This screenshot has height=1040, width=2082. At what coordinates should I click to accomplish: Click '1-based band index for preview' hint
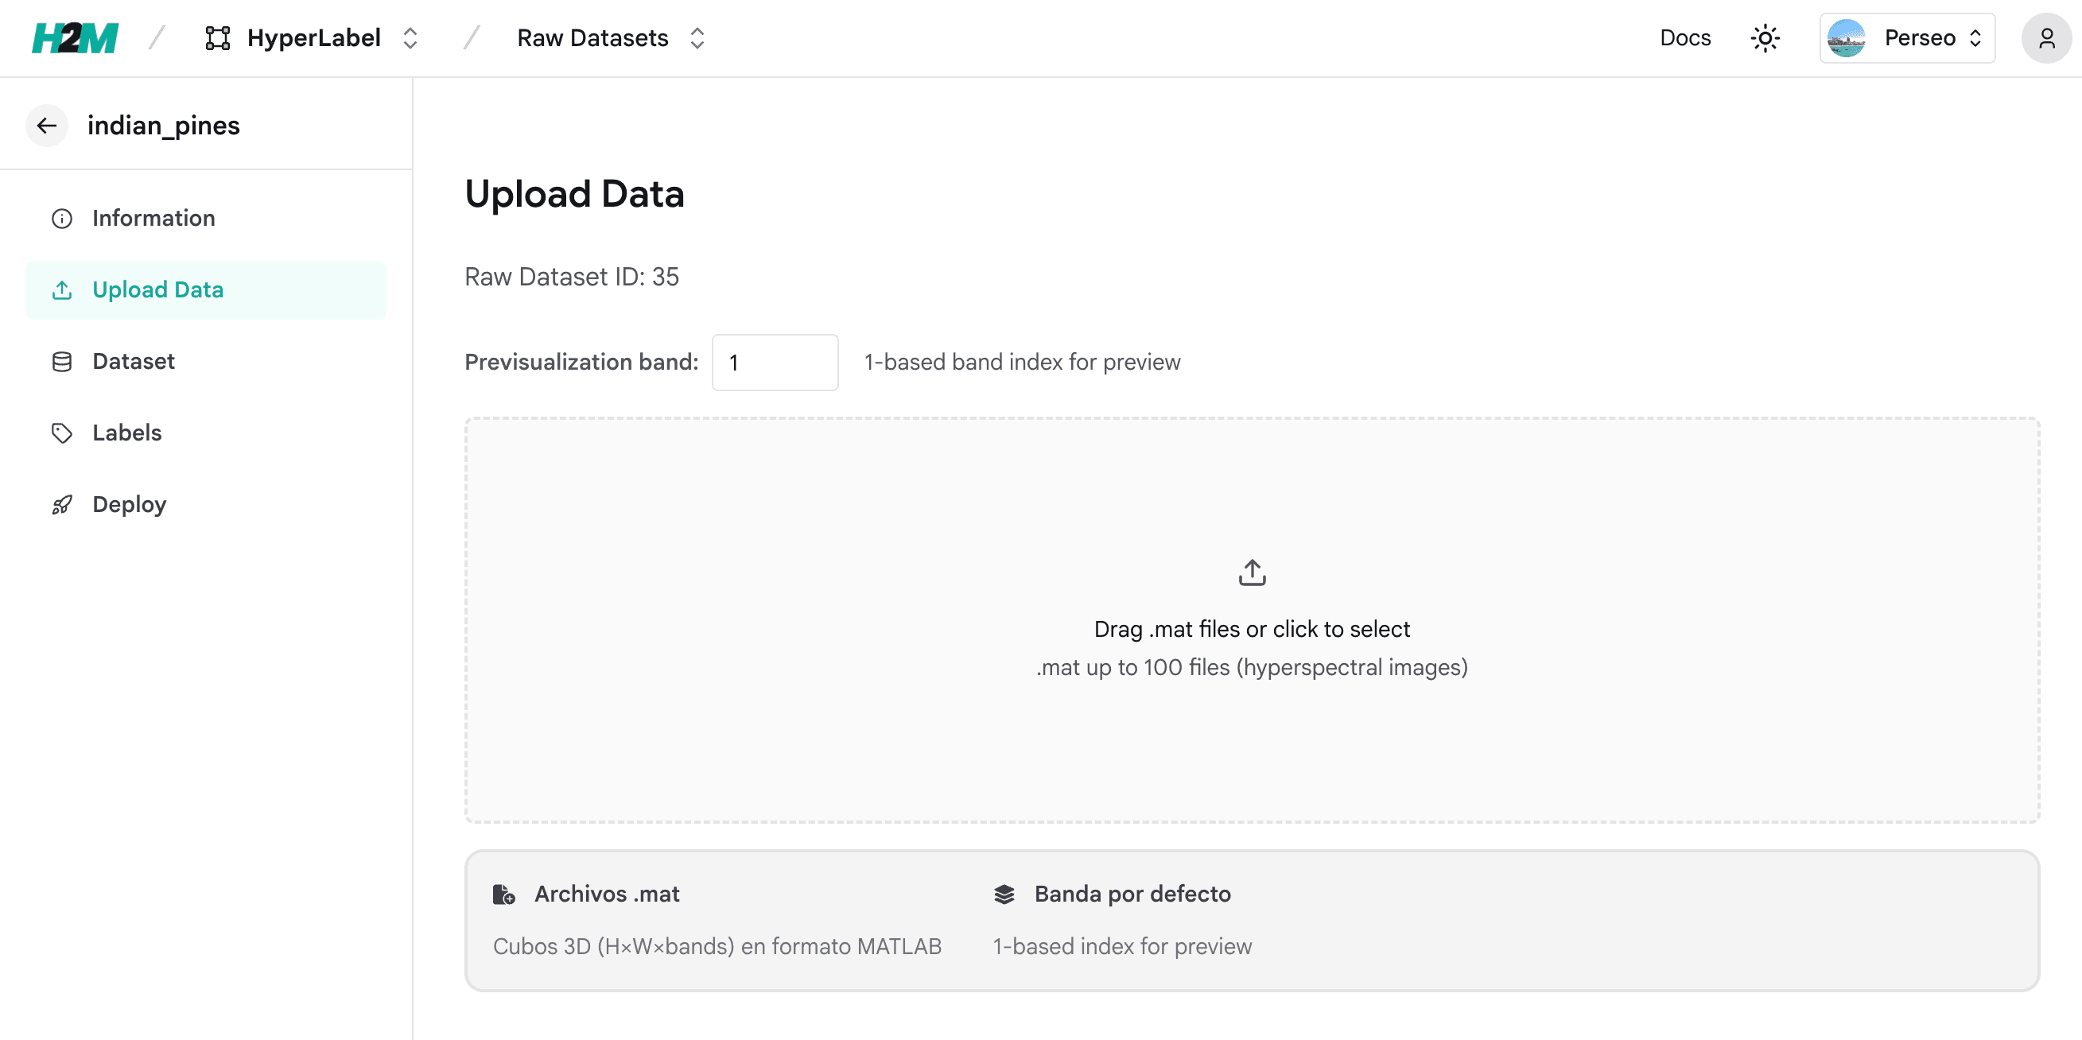(1022, 362)
